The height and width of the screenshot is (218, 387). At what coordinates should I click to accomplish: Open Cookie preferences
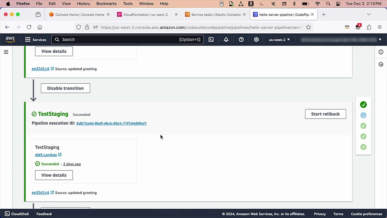click(x=366, y=214)
